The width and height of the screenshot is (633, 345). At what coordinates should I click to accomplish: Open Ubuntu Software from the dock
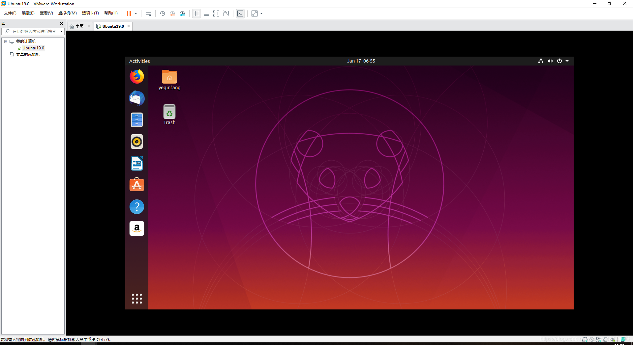[x=137, y=185]
